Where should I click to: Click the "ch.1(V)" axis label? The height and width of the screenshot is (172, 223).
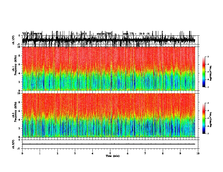coord(13,40)
